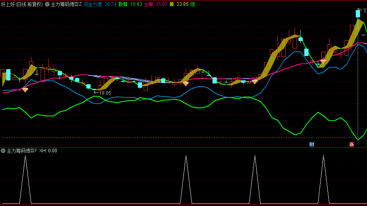The image size is (367, 206).
Task: Click the 黄 23.85 yellow value label
Action: click(x=179, y=4)
